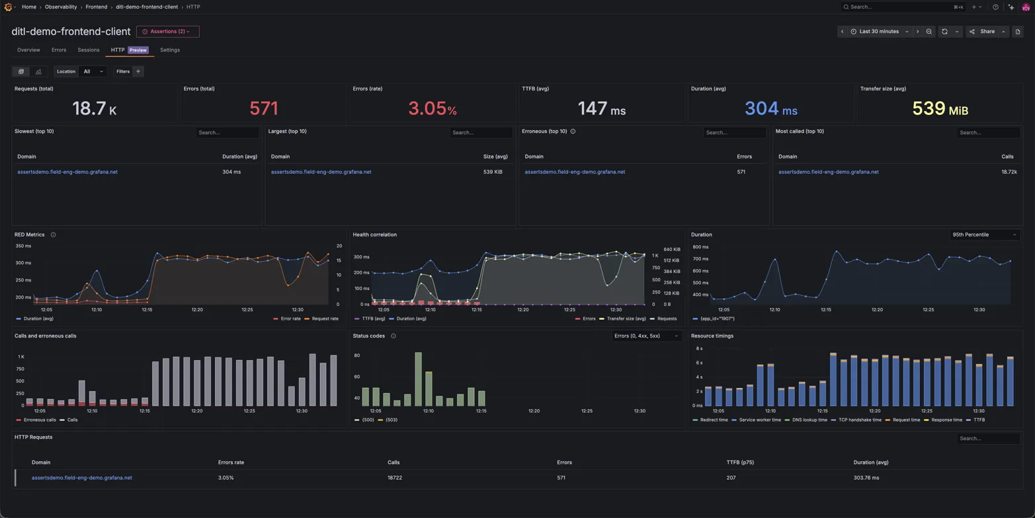The image size is (1035, 518).
Task: Open the Location dropdown
Action: [93, 71]
